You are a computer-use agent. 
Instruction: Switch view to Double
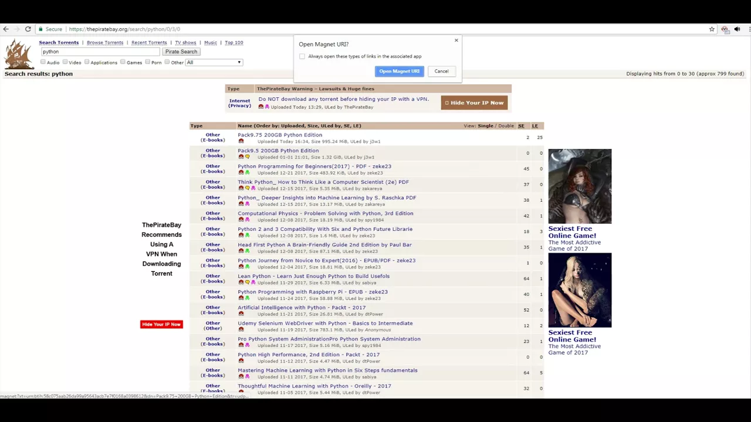(x=506, y=125)
